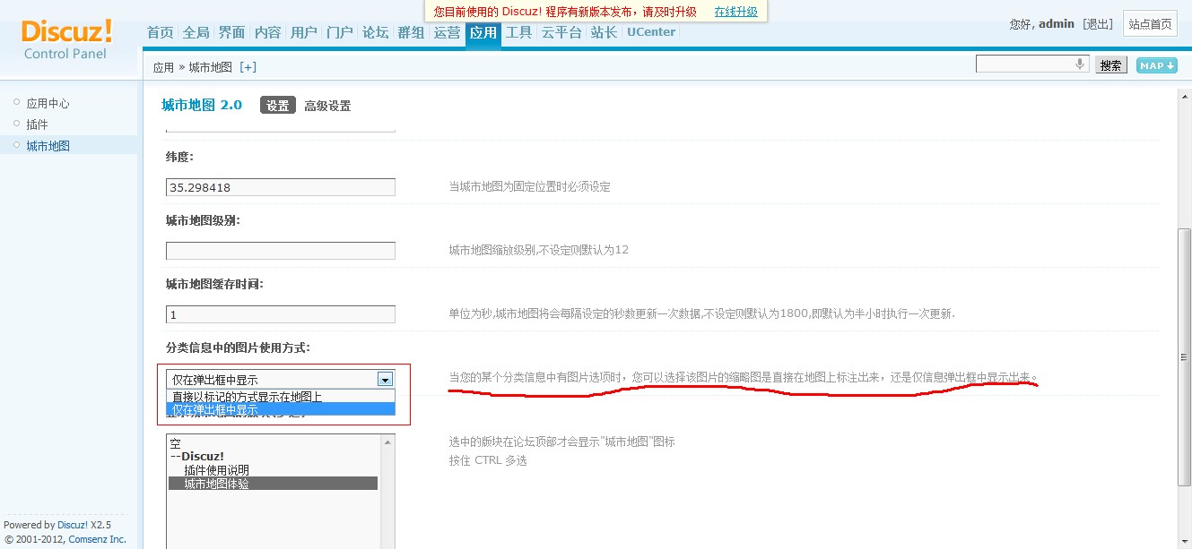
Task: Switch to the 设置 tab
Action: (x=278, y=105)
